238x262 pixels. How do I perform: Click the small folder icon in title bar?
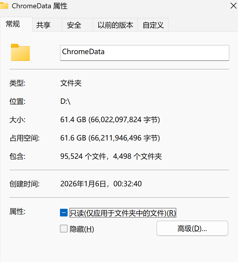[4, 6]
